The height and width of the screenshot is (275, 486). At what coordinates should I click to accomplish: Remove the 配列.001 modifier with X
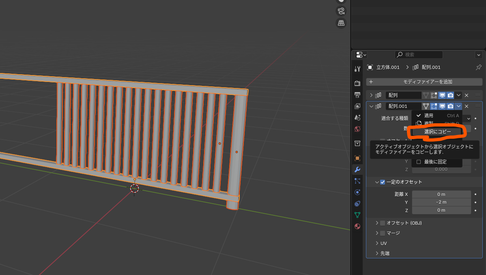point(467,106)
